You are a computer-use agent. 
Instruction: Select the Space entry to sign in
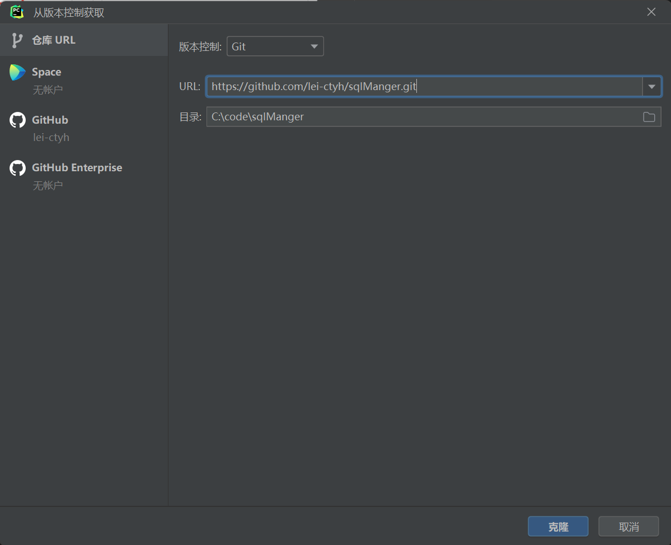[x=46, y=72]
